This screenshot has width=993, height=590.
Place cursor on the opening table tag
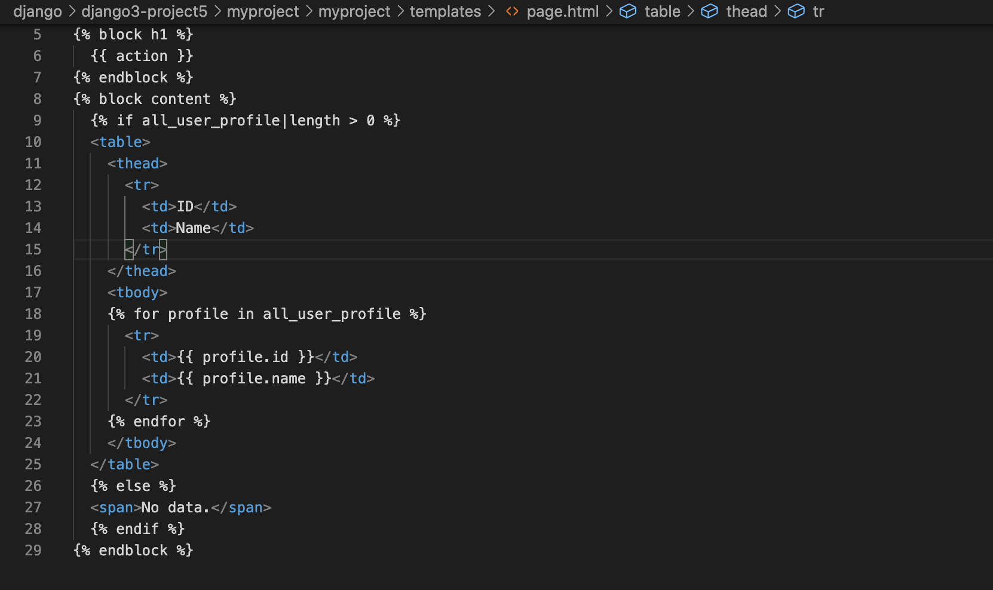coord(120,142)
